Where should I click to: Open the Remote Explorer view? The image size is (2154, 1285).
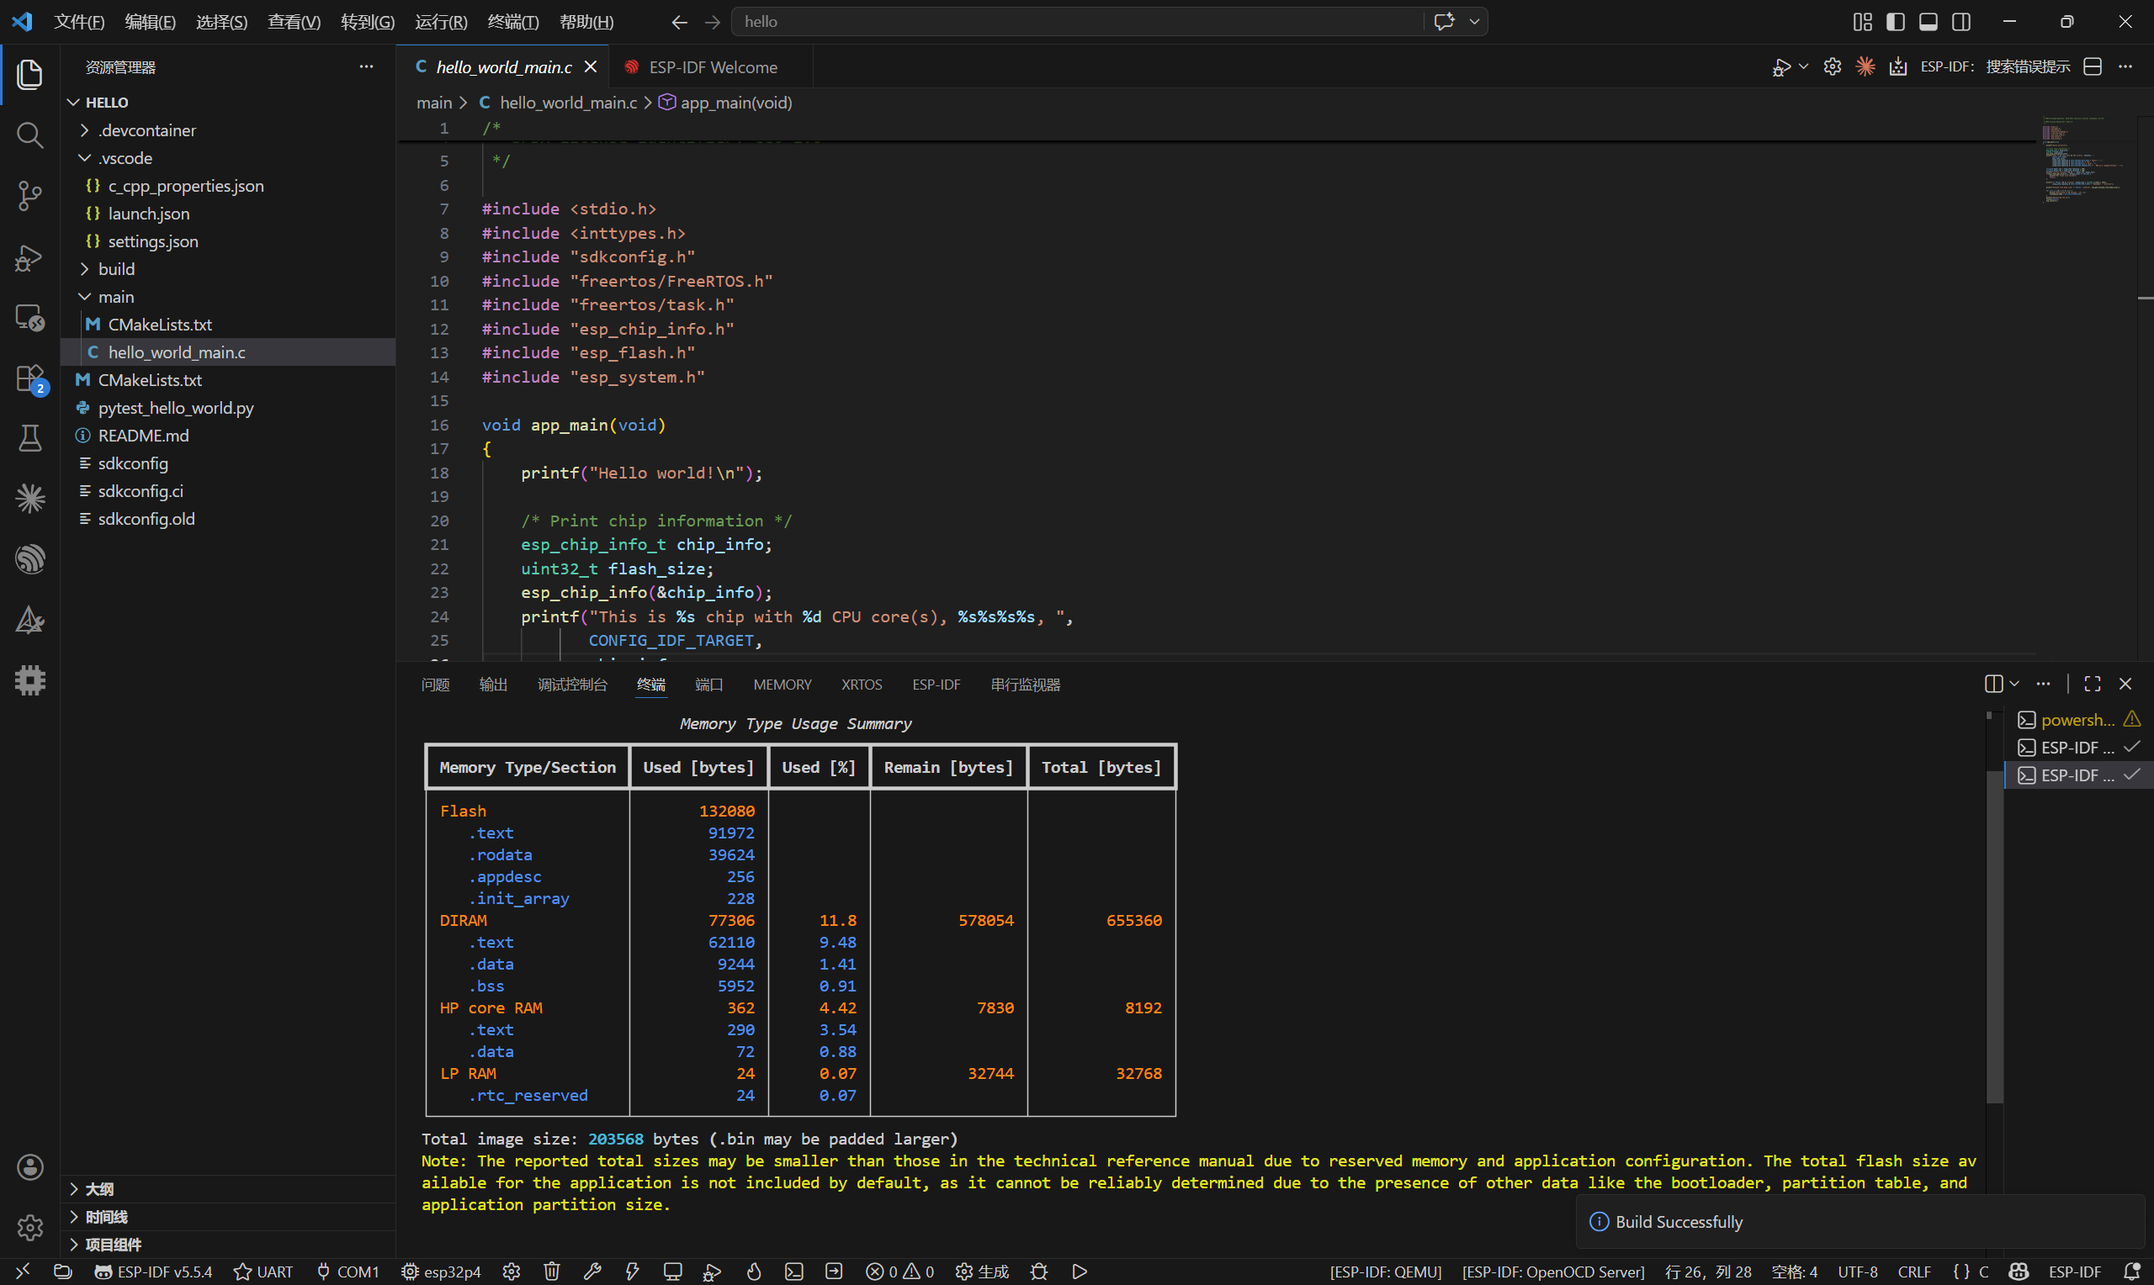click(29, 318)
